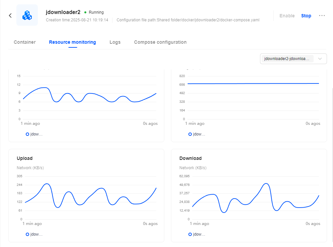Screen dimensions: 333x247
Task: Click the jdownloader2 project name
Action: point(63,12)
